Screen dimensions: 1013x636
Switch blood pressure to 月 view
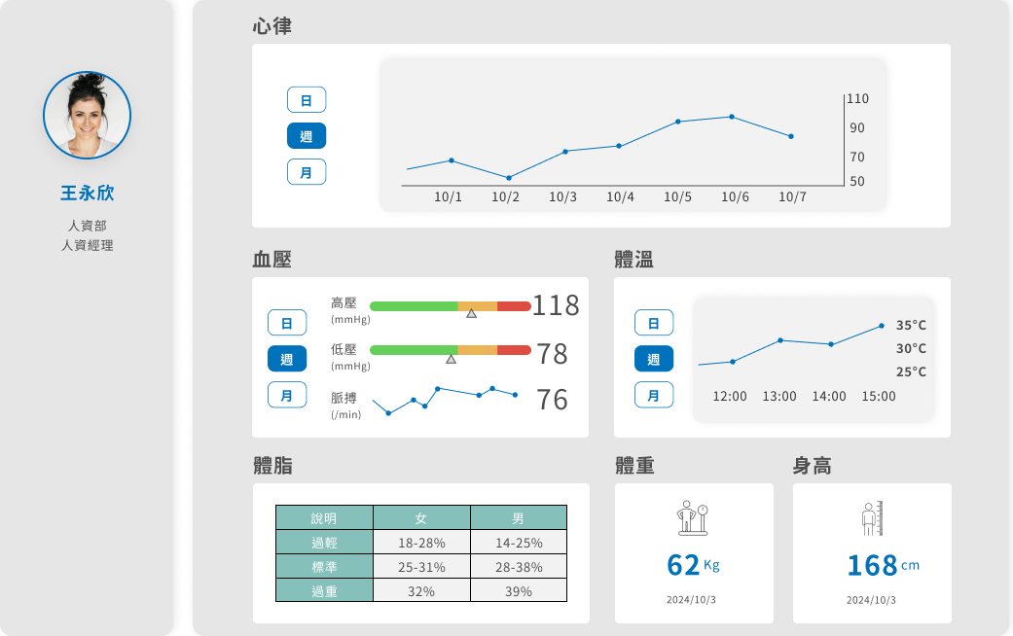[287, 395]
